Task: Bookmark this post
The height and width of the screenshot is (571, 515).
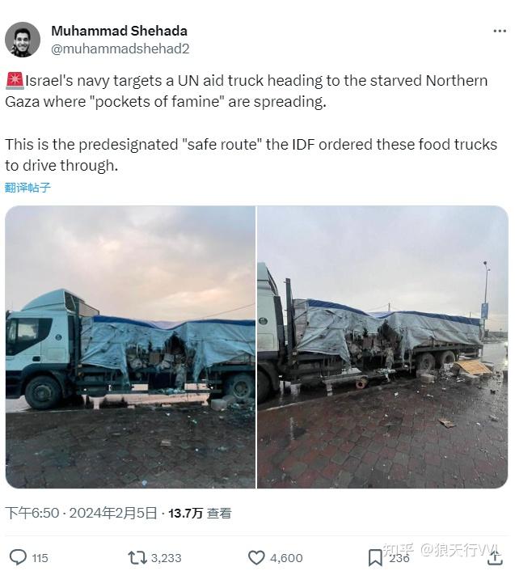Action: tap(375, 558)
